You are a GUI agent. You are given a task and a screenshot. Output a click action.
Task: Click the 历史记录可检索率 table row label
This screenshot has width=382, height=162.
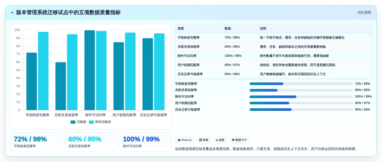point(190,74)
